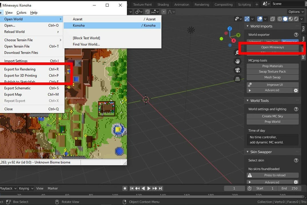
Task: Switch perspective/orthographic with the grid icon
Action: coord(238,79)
